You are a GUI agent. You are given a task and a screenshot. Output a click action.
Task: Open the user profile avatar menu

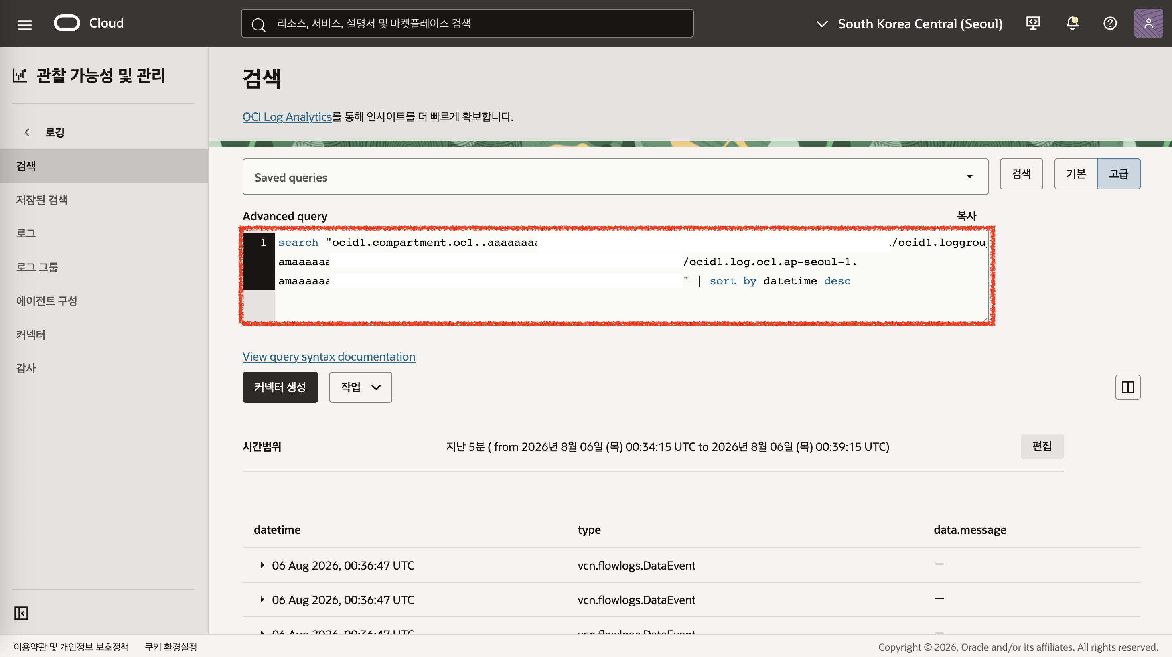(1148, 23)
